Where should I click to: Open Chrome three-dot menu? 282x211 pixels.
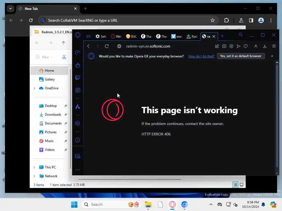[271, 20]
